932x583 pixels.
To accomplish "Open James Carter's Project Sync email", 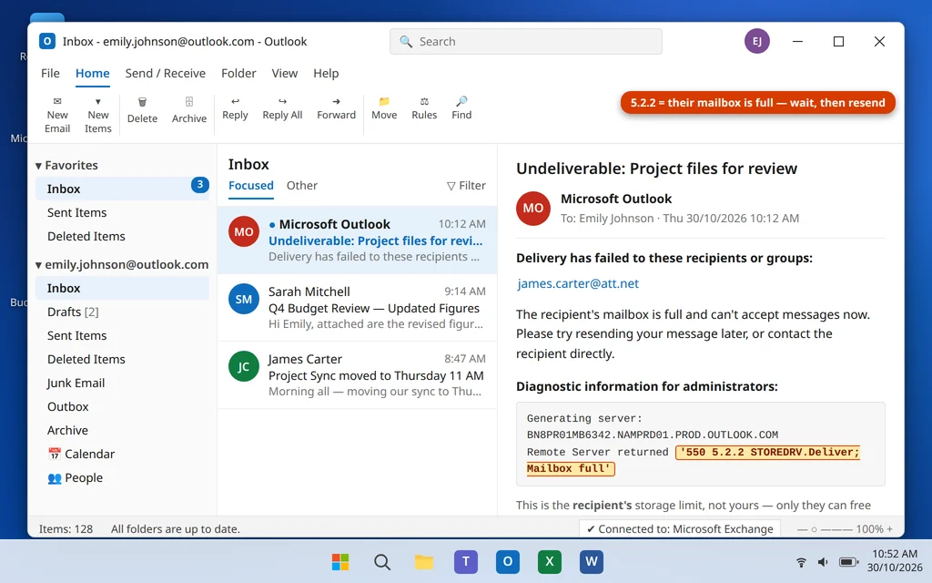I will tap(357, 374).
